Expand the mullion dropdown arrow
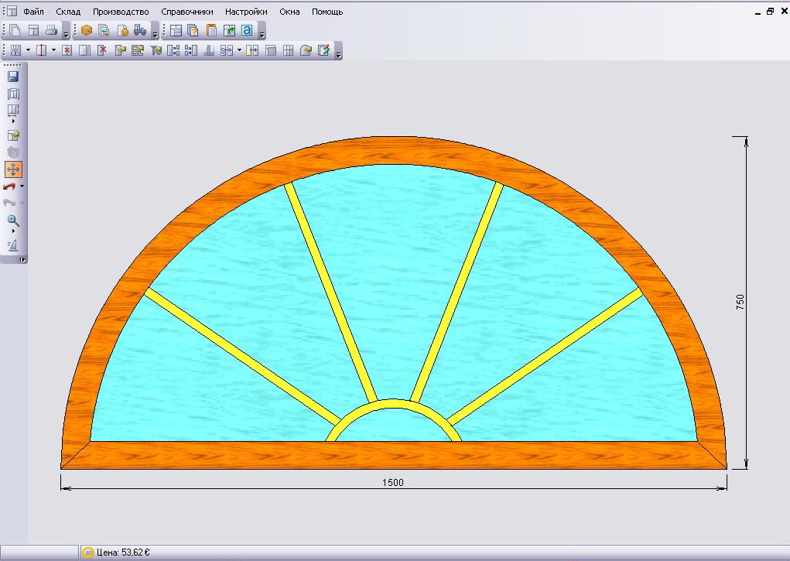Screen dimensions: 790x561 point(54,50)
